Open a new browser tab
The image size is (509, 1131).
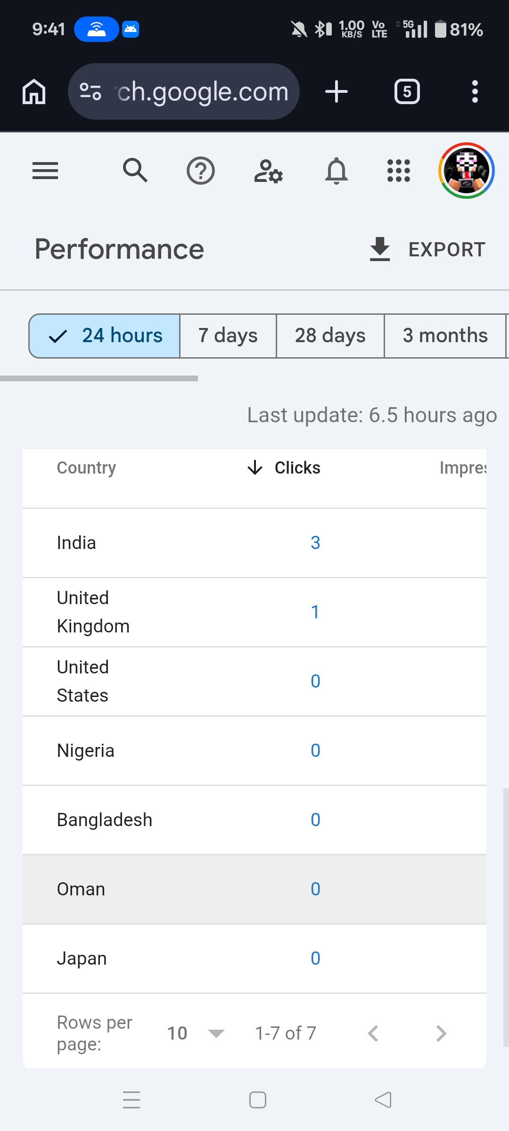pyautogui.click(x=337, y=91)
